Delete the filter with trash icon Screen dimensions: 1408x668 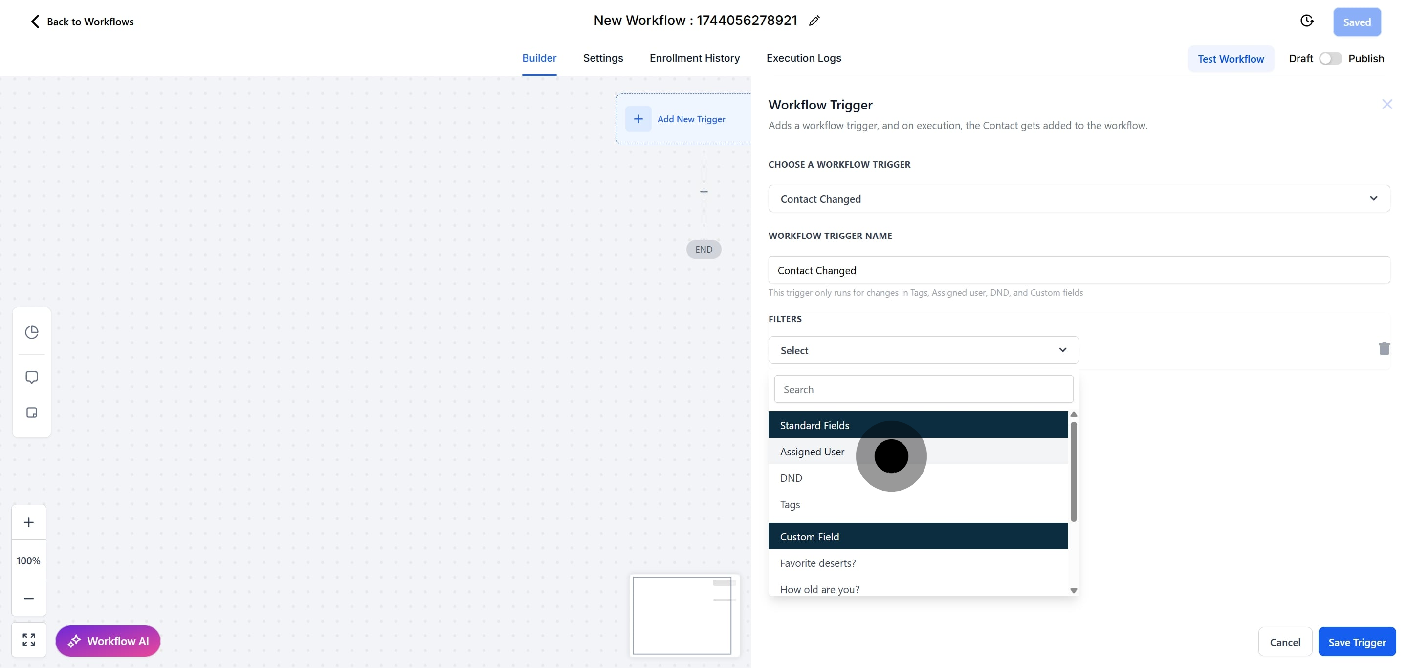coord(1384,349)
